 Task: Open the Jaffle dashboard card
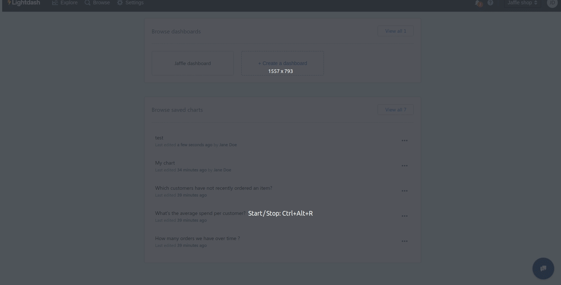click(x=192, y=63)
